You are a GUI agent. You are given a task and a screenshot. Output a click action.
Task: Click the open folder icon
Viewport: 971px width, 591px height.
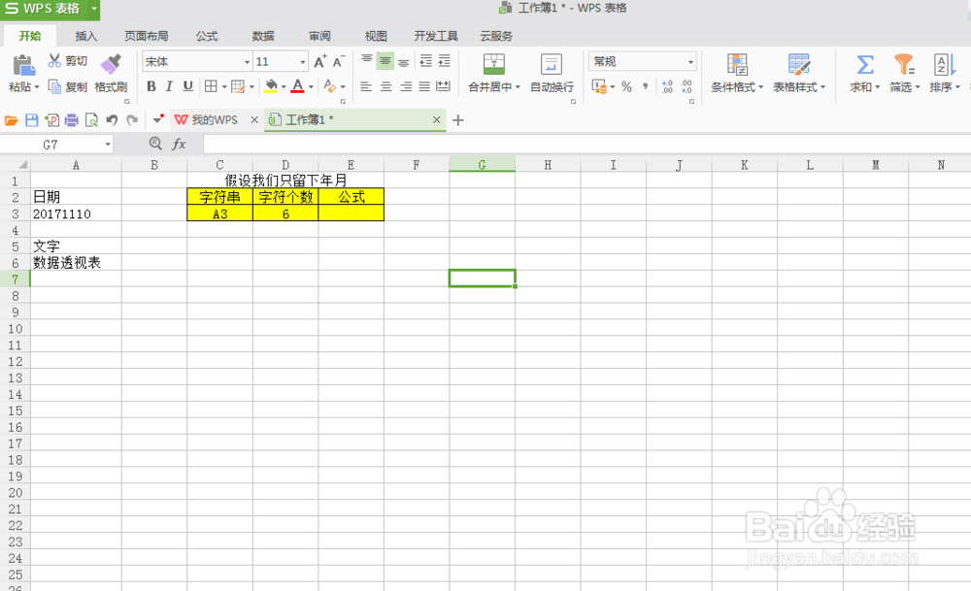pos(11,120)
